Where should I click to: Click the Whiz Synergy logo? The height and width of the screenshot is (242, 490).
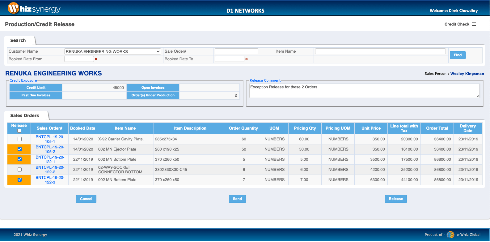click(x=34, y=9)
